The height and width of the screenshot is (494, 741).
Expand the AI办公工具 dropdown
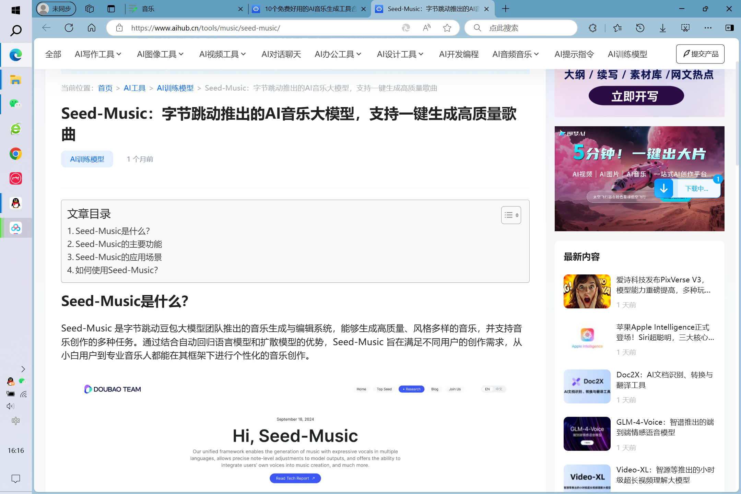point(339,54)
